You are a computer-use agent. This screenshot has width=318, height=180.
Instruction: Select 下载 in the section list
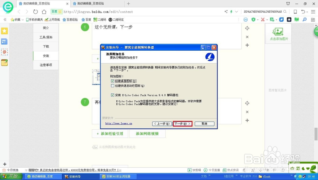click(46, 46)
